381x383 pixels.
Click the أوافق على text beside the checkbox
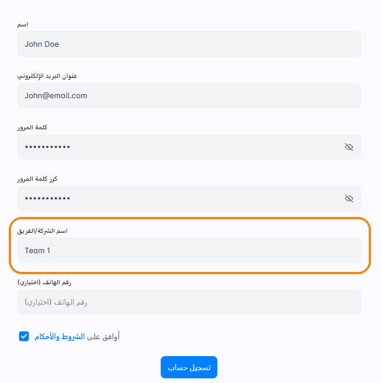(x=103, y=336)
